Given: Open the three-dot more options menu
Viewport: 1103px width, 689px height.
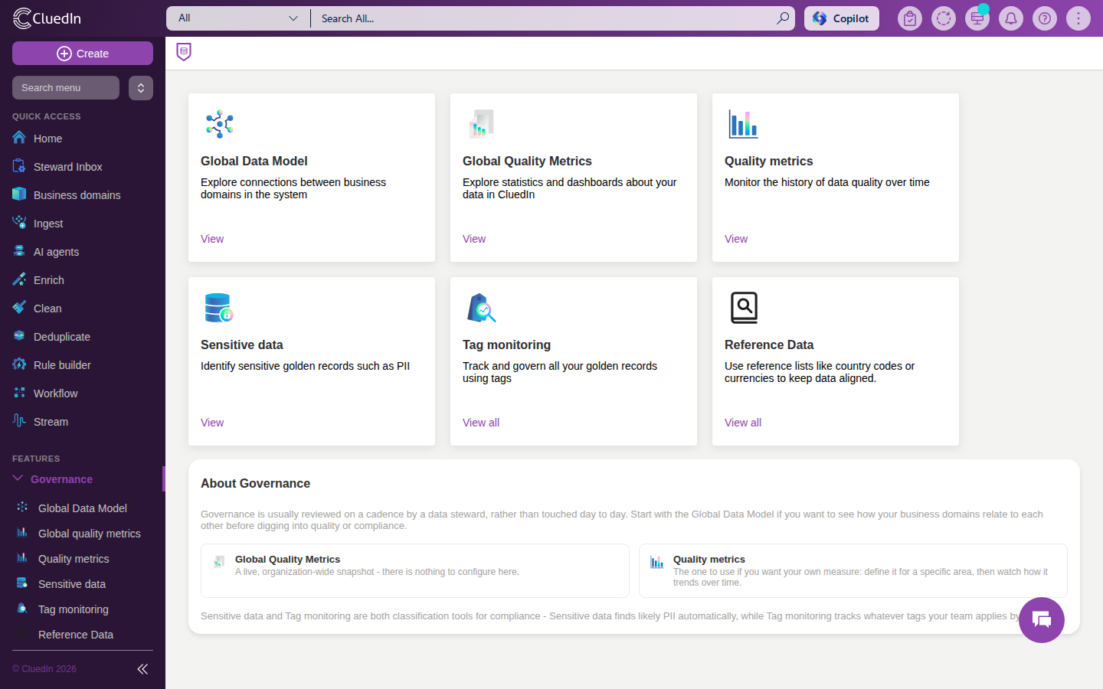Looking at the screenshot, I should pos(1078,18).
